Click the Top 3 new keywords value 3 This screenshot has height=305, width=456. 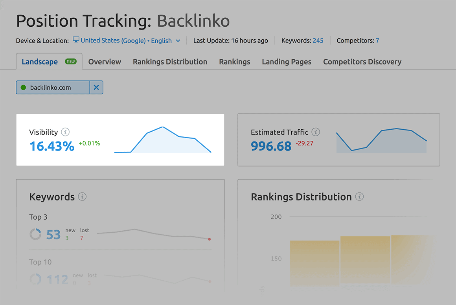click(67, 238)
